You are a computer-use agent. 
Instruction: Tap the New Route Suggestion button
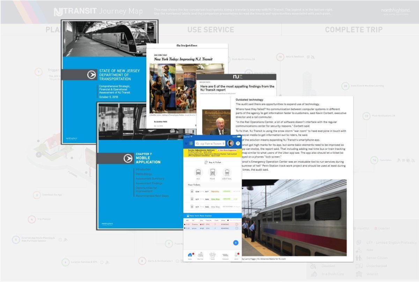[x=227, y=150]
